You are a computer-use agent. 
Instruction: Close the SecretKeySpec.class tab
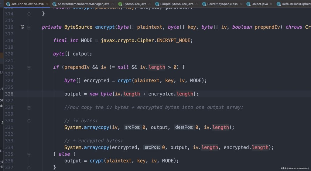point(241,4)
